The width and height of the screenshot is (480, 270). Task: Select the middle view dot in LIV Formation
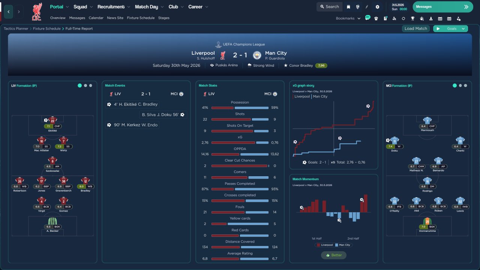pyautogui.click(x=85, y=85)
